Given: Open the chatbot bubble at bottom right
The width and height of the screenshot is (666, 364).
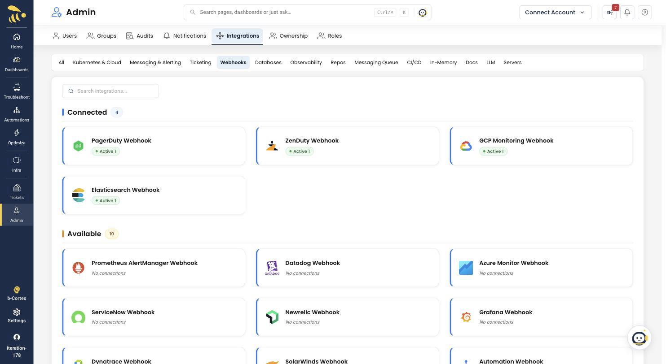Looking at the screenshot, I should click(639, 338).
